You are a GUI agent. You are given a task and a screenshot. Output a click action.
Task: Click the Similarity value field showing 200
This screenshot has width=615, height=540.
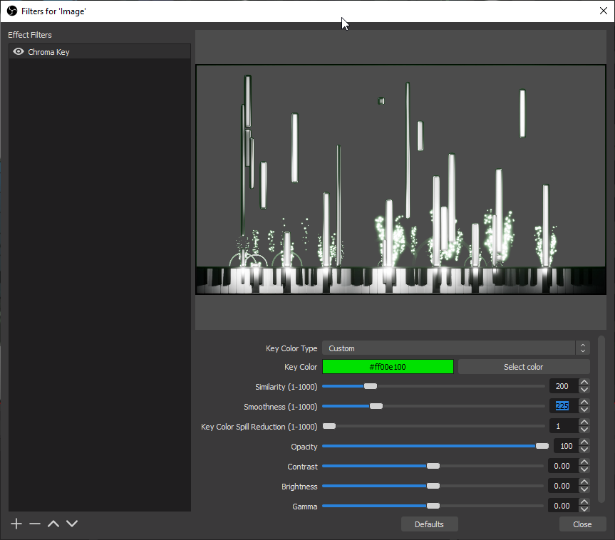564,386
